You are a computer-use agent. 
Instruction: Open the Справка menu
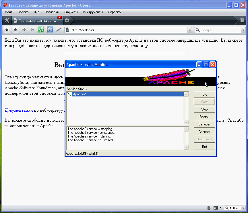coord(114,12)
